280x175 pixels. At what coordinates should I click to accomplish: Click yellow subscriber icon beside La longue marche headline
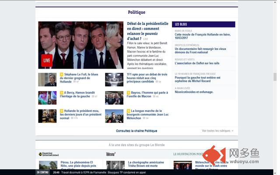coord(128,111)
